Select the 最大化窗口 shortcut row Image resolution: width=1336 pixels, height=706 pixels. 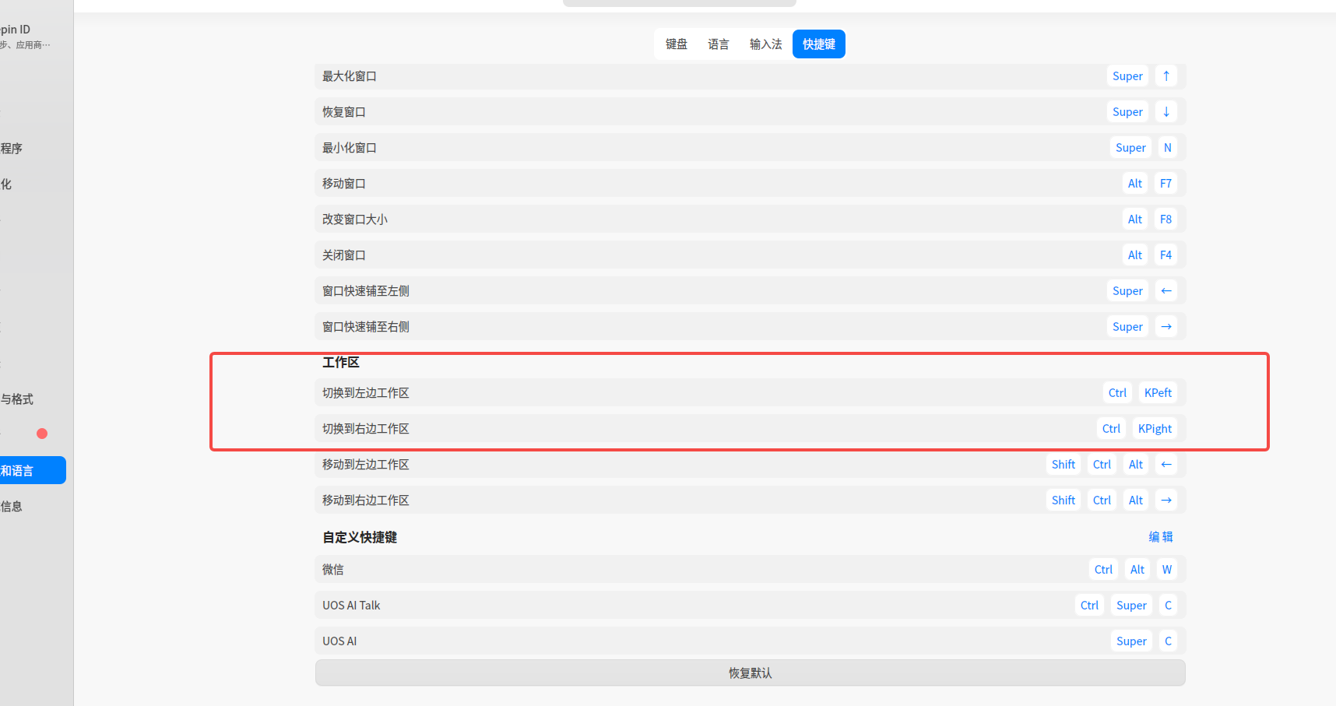(x=751, y=76)
